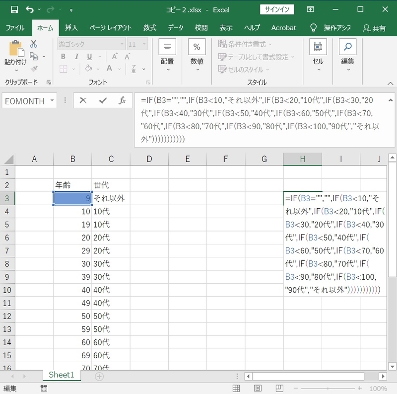Click the 共有 share button
This screenshot has height=394, width=397.
click(x=375, y=28)
